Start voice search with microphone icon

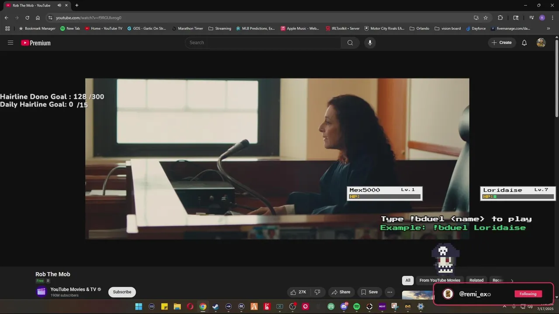pyautogui.click(x=370, y=43)
